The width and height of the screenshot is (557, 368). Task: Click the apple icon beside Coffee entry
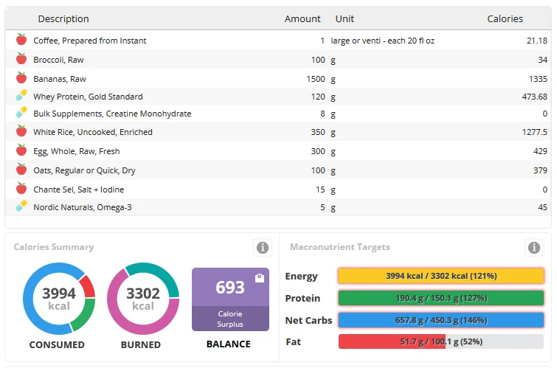(x=21, y=40)
